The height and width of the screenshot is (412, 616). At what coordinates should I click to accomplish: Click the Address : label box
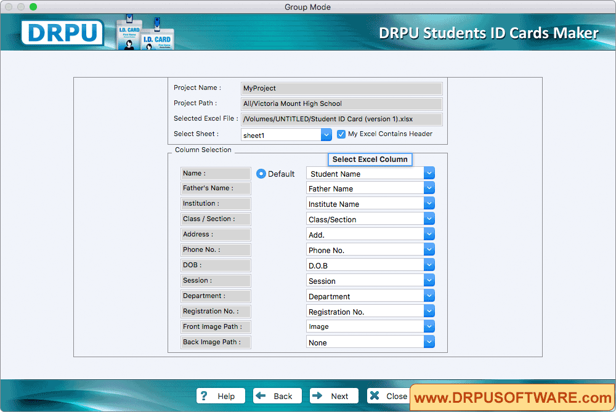(x=216, y=234)
